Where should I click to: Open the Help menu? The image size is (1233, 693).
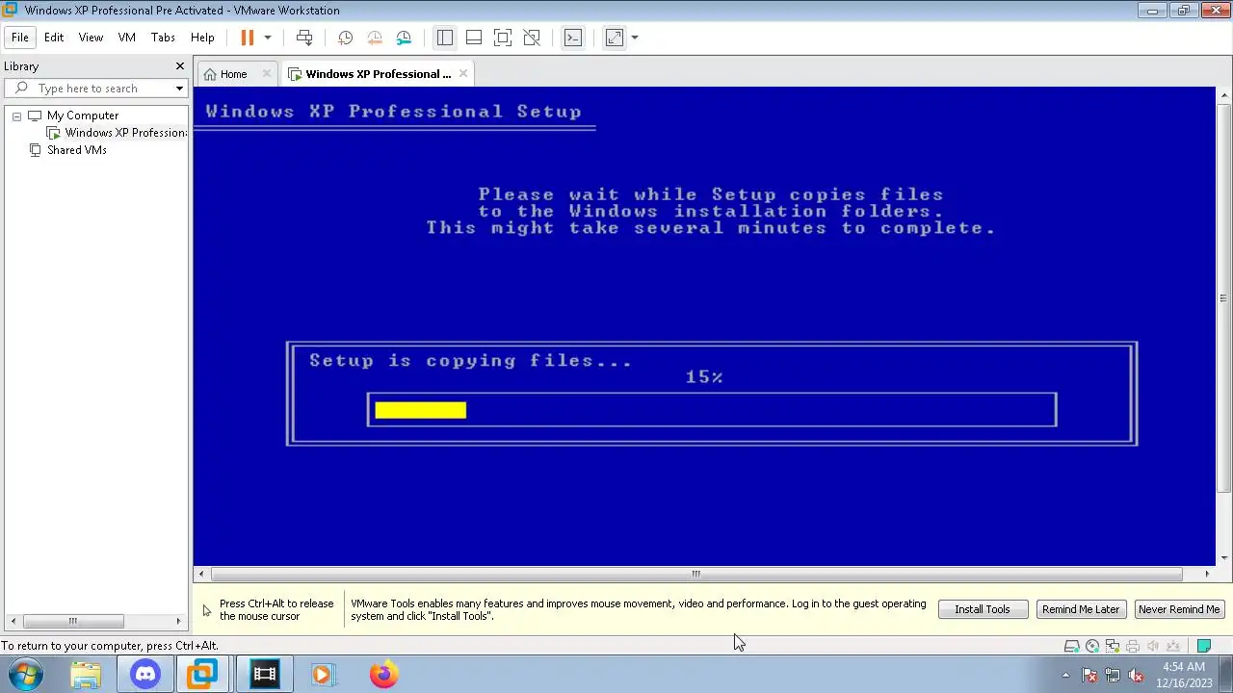[x=202, y=38]
